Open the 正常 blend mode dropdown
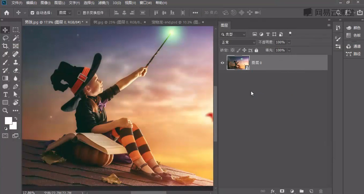This screenshot has height=194, width=364. click(x=238, y=42)
